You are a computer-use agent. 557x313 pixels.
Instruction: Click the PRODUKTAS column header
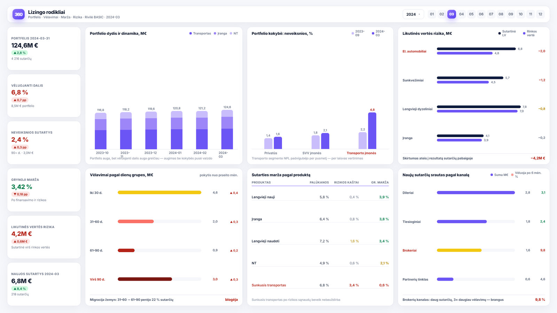[261, 182]
